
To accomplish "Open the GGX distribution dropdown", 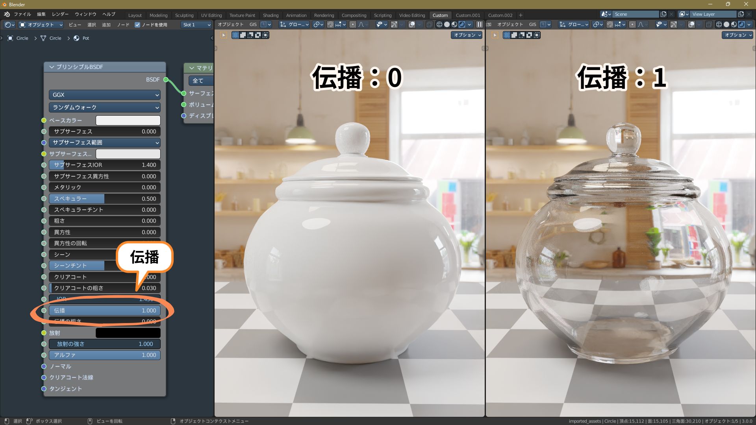I will pos(104,95).
